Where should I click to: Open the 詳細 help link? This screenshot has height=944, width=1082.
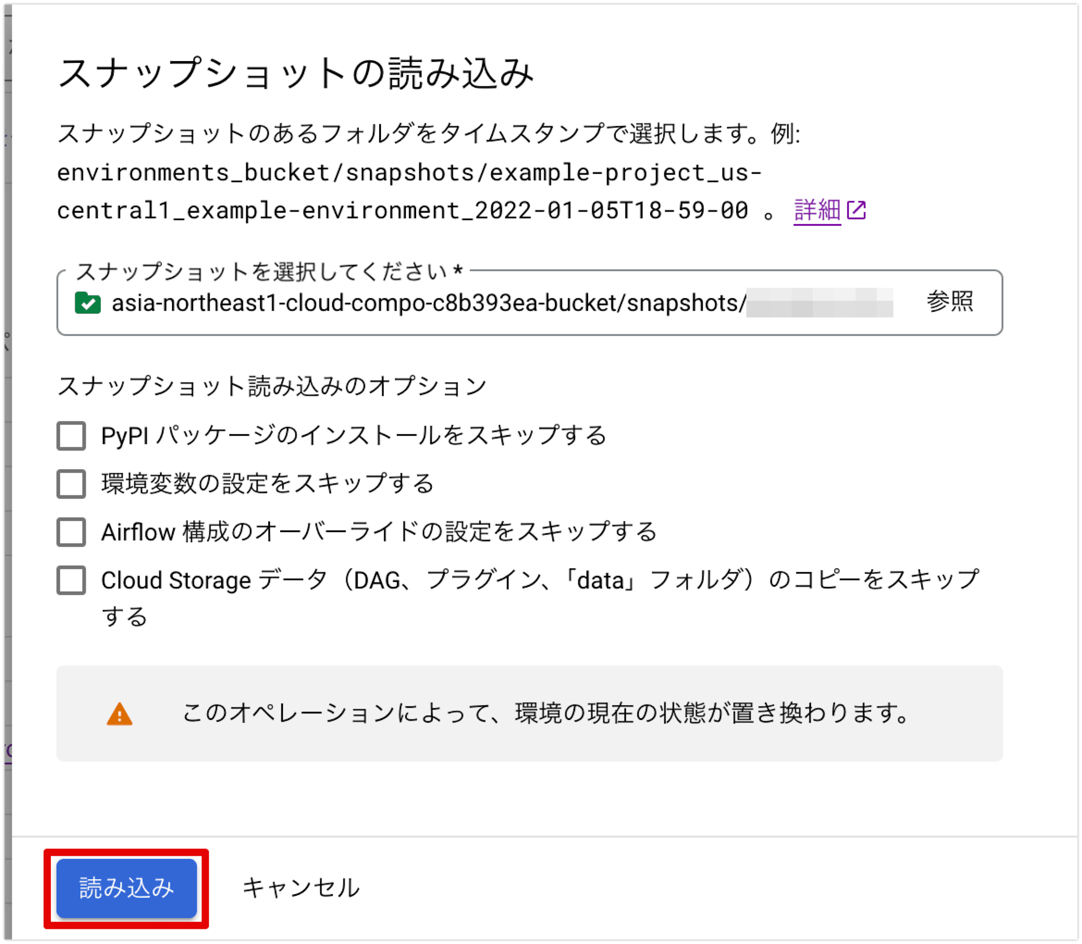click(x=817, y=209)
